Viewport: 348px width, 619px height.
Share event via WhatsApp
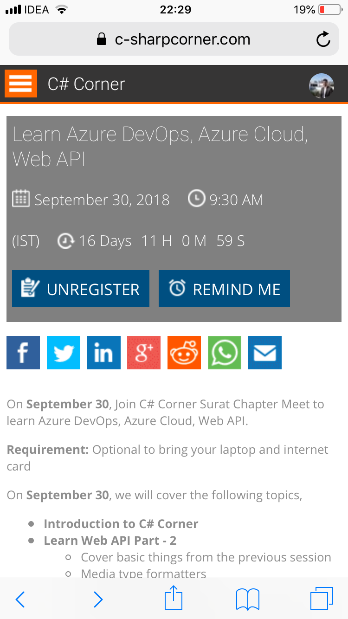[225, 353]
